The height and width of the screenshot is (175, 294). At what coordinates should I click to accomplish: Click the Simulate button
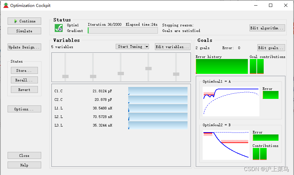pyautogui.click(x=24, y=31)
